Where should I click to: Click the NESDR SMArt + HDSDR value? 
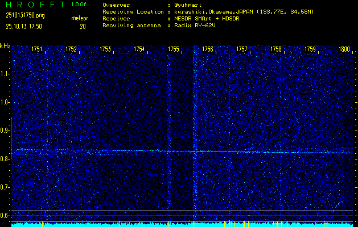[x=207, y=19]
